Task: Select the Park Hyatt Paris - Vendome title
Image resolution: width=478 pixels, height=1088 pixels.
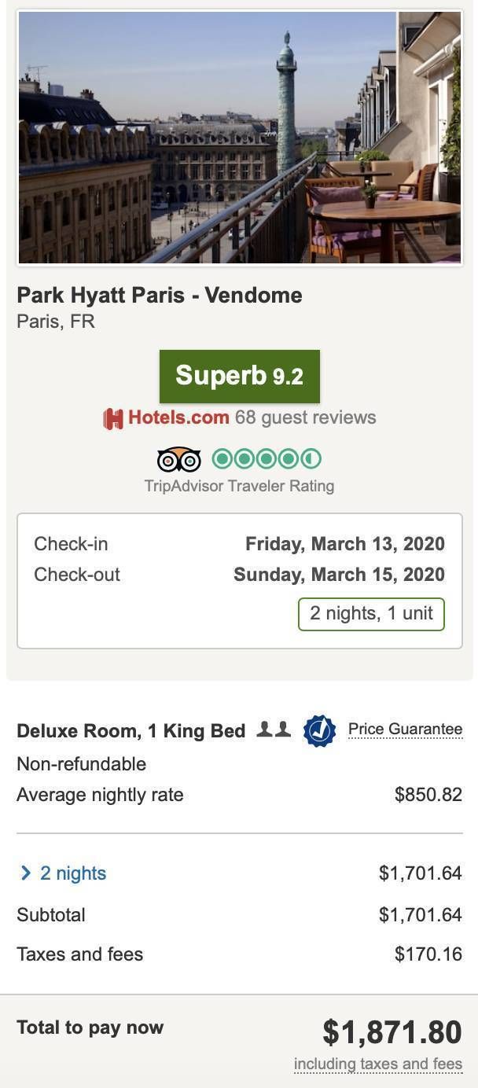Action: (x=160, y=296)
